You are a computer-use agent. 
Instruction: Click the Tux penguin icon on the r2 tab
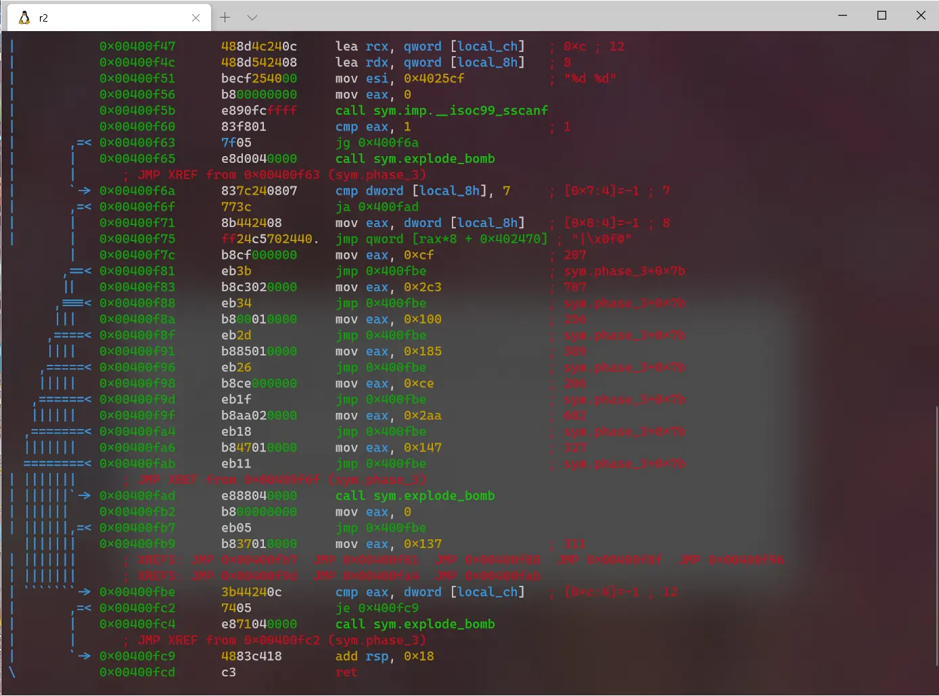coord(24,18)
